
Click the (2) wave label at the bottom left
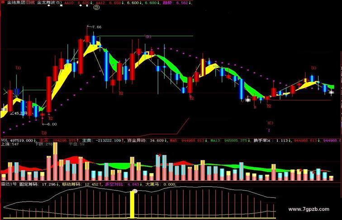(44, 133)
